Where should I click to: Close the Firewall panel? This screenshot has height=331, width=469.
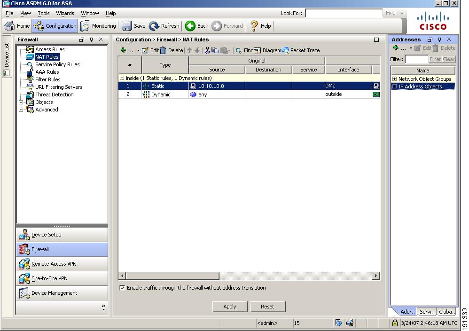click(x=101, y=39)
